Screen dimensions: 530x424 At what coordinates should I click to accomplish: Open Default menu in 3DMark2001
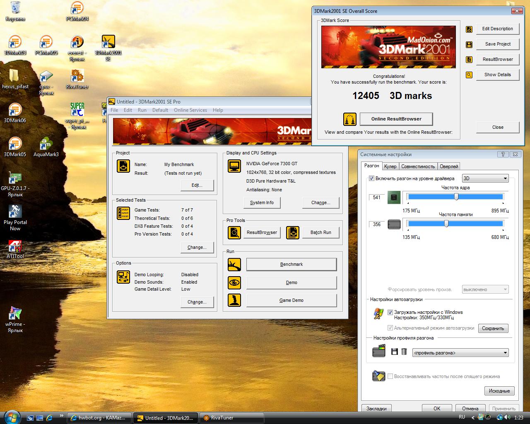(160, 110)
